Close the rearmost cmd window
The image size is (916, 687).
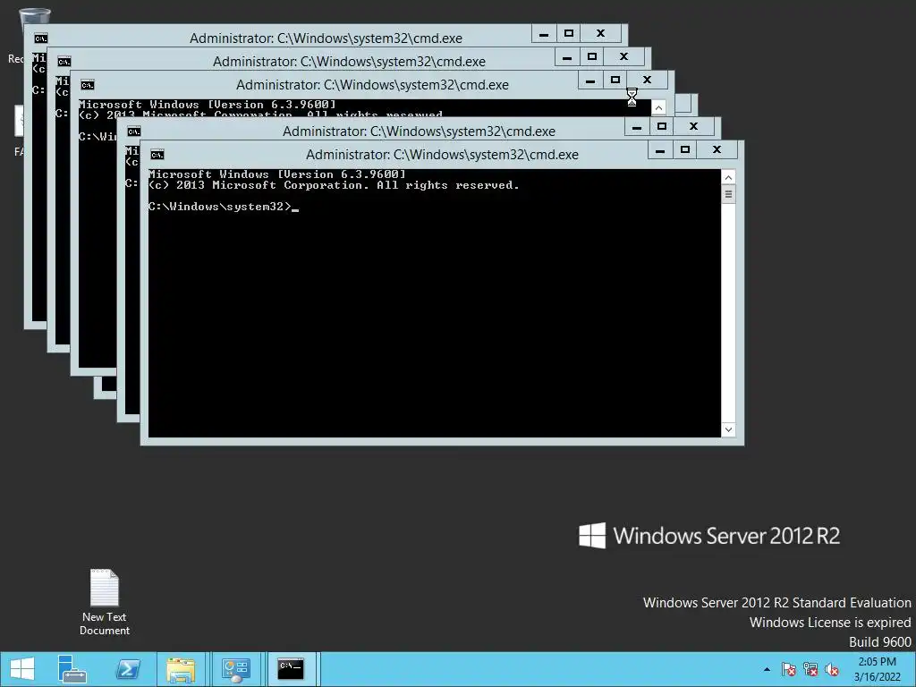600,34
